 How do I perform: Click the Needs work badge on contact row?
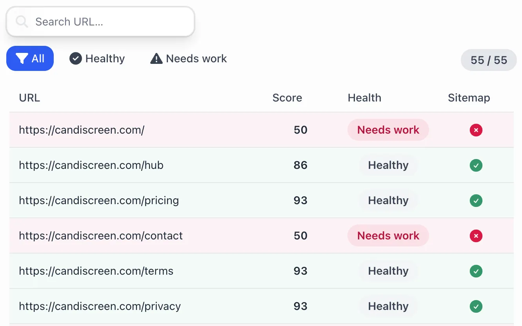point(388,235)
